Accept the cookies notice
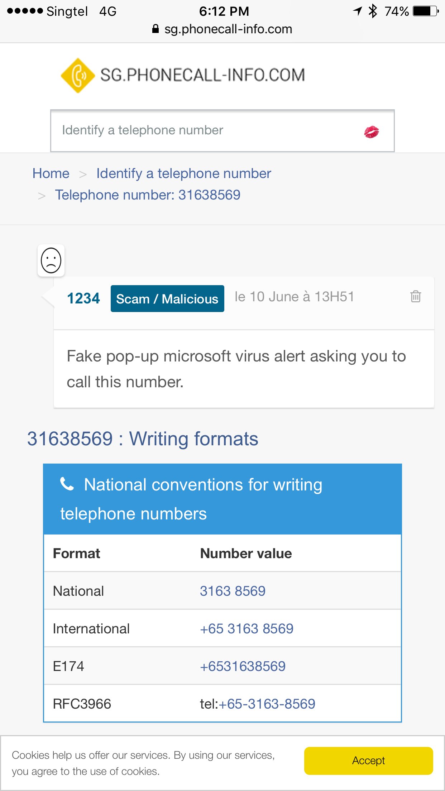 pyautogui.click(x=368, y=761)
